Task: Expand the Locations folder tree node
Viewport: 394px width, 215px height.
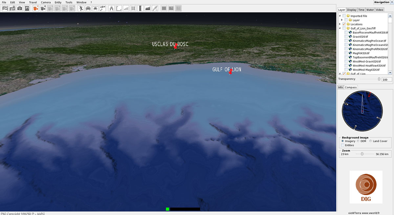Action: (x=340, y=24)
